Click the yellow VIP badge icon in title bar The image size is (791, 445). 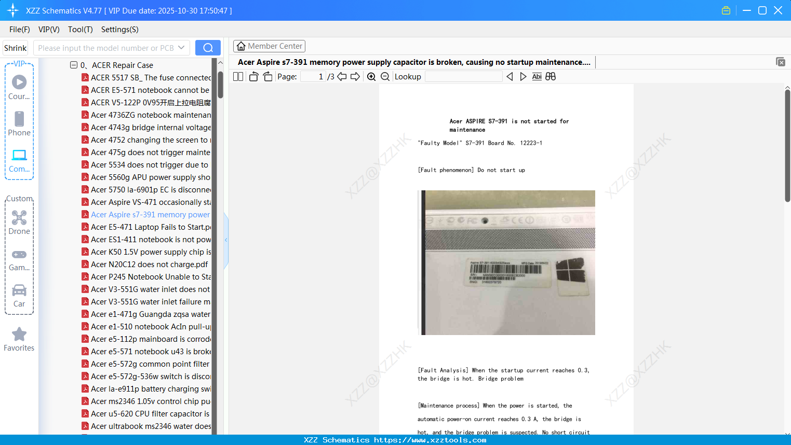(726, 10)
